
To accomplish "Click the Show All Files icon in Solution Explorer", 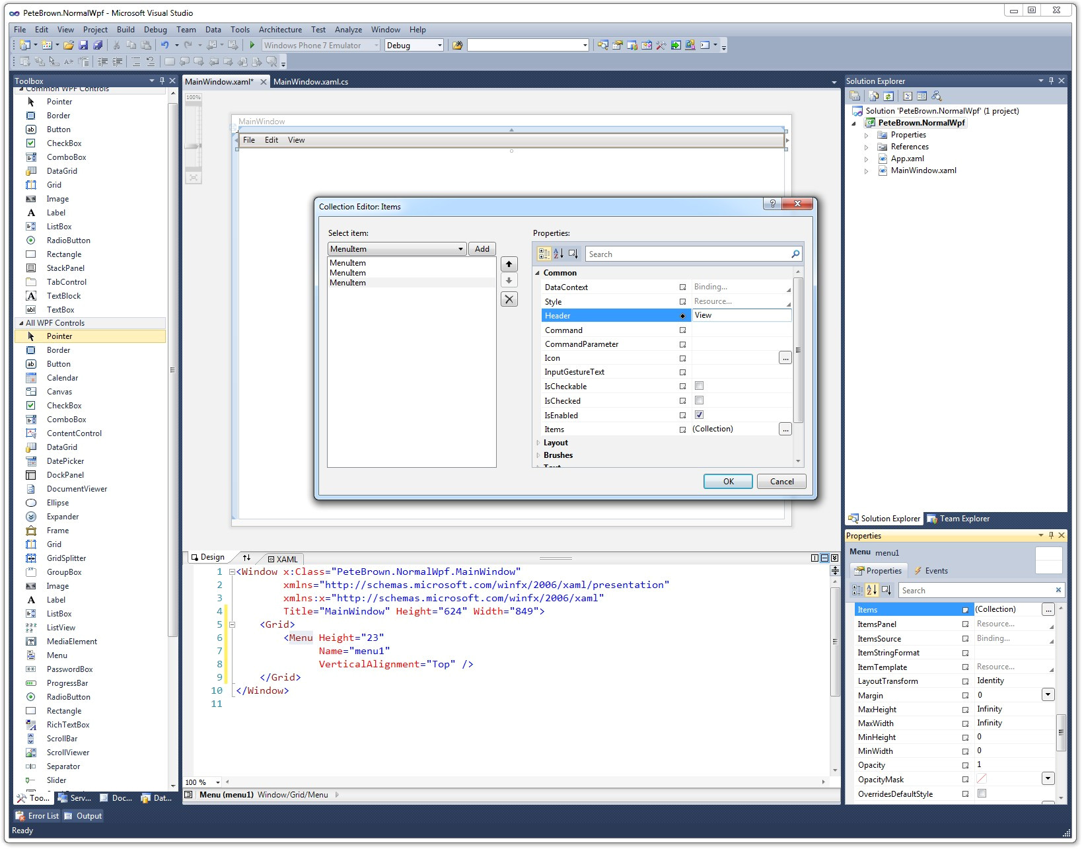I will 874,96.
